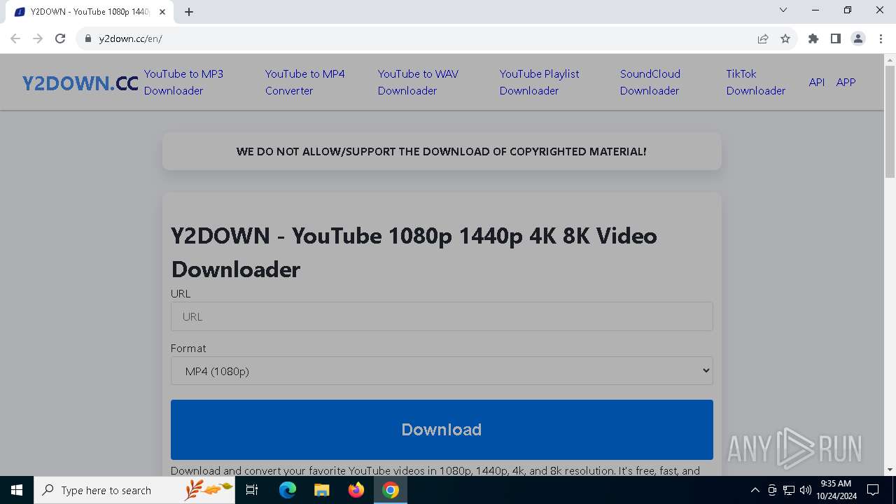The image size is (896, 504).
Task: Reload the y2down.cc page
Action: tap(60, 38)
